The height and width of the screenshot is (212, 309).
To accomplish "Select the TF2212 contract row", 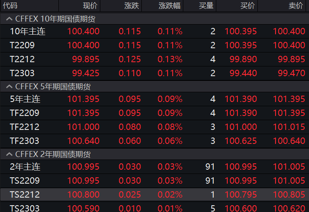I will pos(24,127).
